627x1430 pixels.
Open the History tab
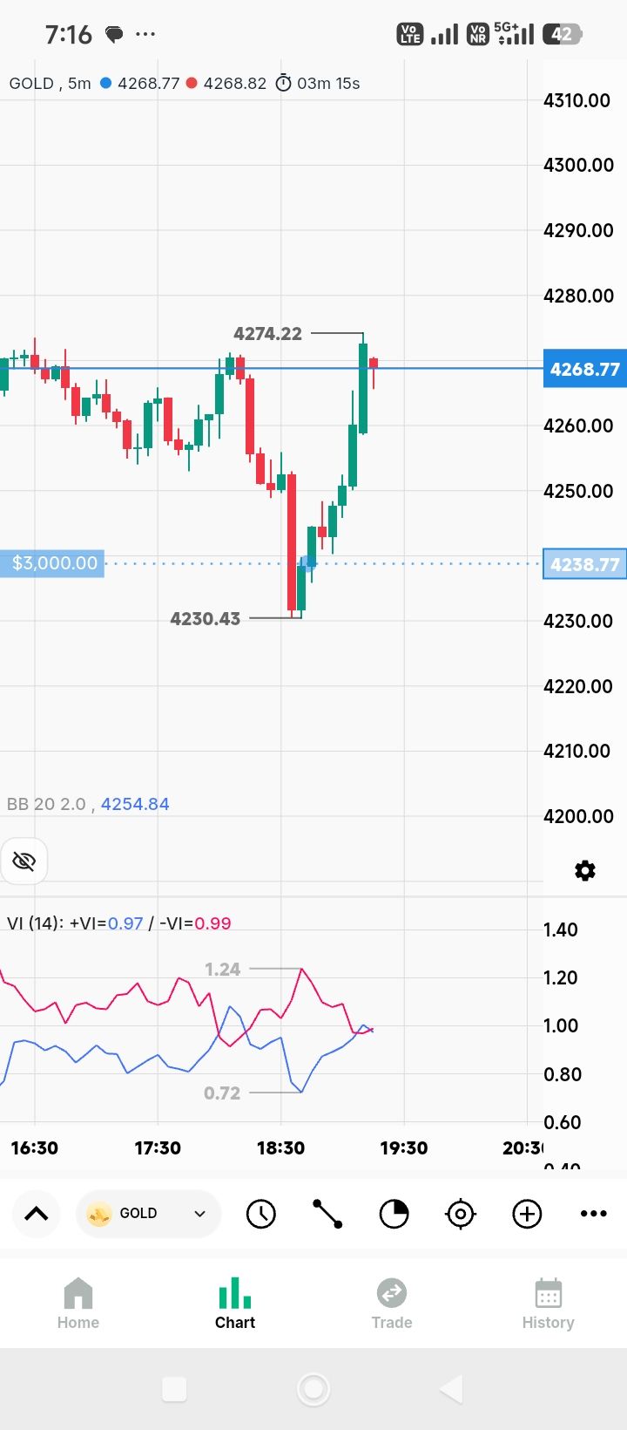[548, 1304]
